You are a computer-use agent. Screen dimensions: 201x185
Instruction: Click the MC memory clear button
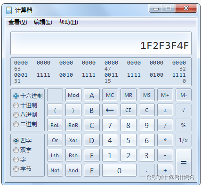[110, 95]
